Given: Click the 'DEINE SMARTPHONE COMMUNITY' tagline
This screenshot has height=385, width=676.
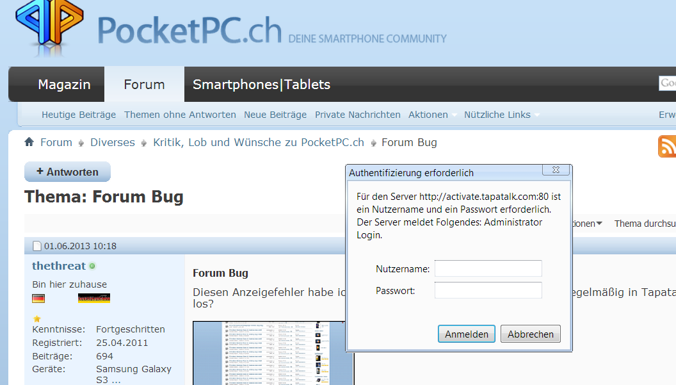Looking at the screenshot, I should coord(367,39).
